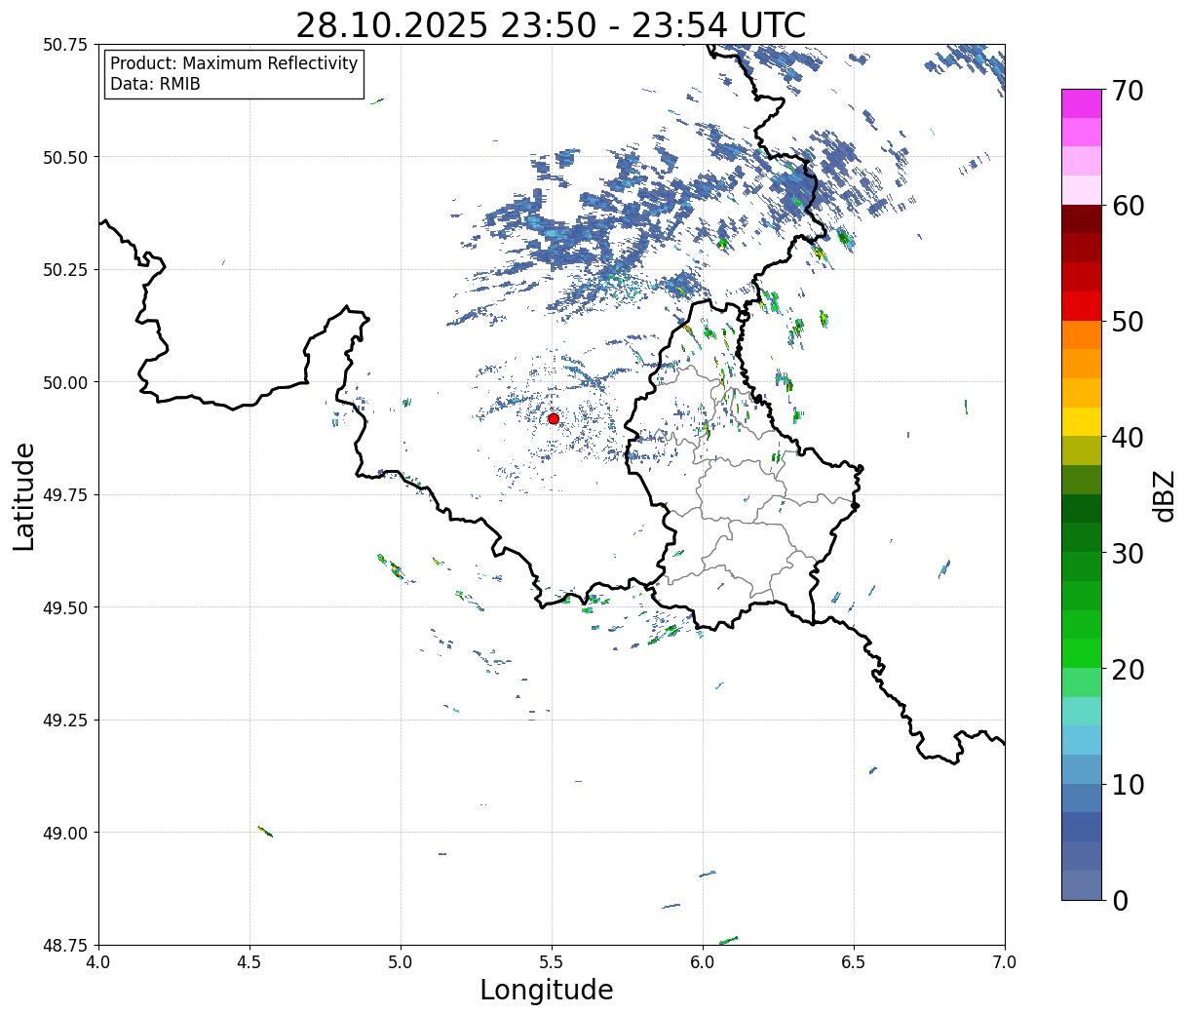
Task: Click the orange swatch just below 50
Action: pos(1082,335)
